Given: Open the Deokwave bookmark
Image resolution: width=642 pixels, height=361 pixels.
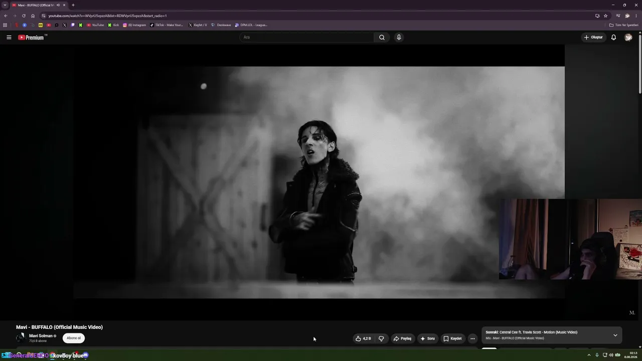Looking at the screenshot, I should click(221, 25).
